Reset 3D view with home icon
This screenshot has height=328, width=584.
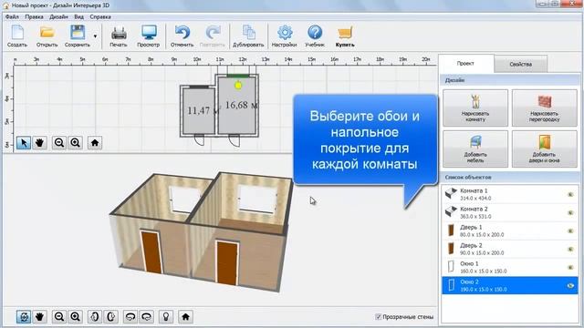click(185, 317)
